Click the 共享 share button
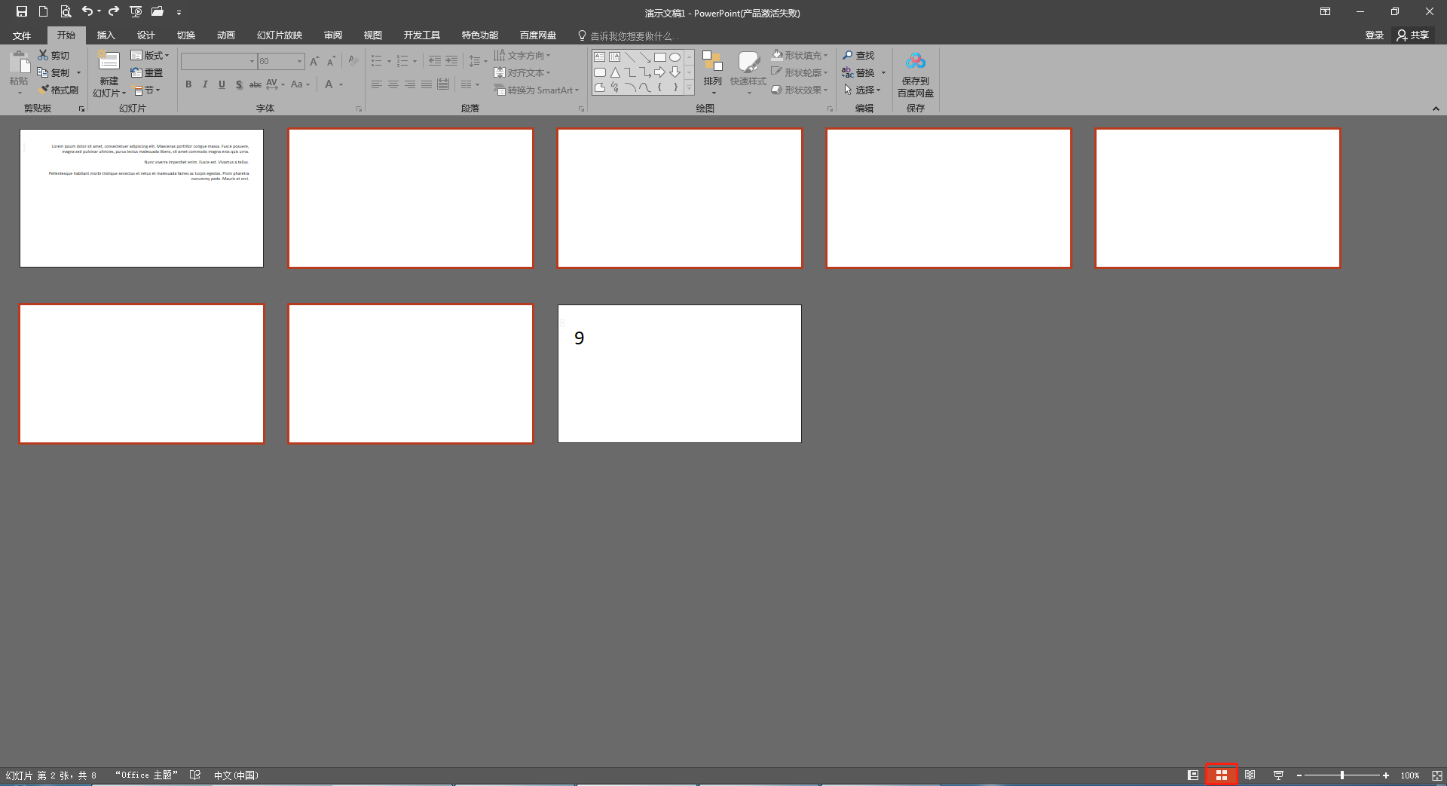The height and width of the screenshot is (786, 1447). click(x=1413, y=35)
